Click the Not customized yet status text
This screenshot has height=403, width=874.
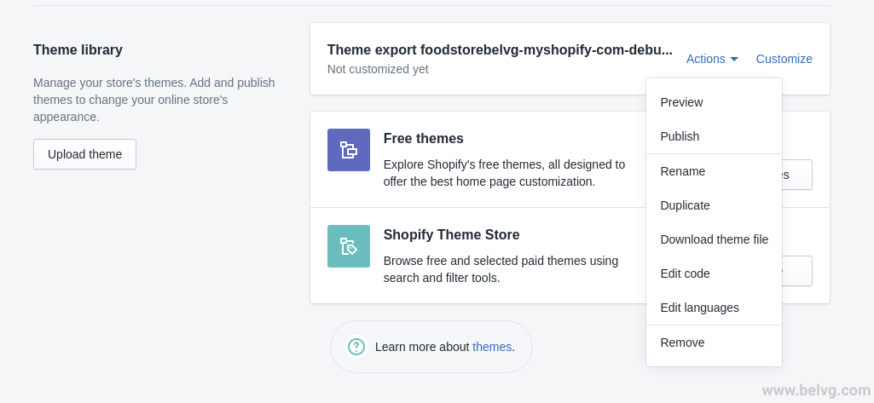click(x=378, y=69)
